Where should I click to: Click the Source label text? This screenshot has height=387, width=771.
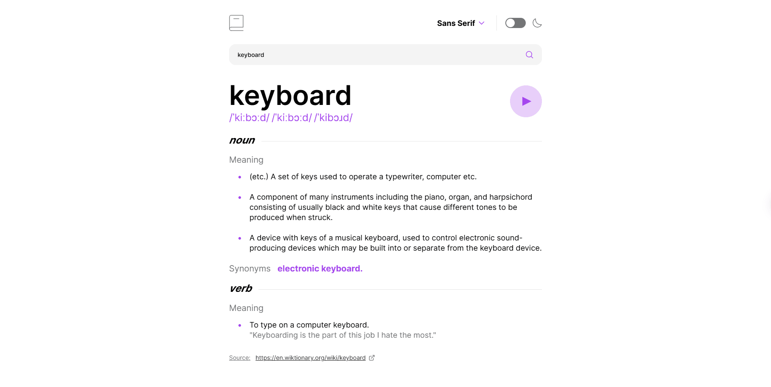[240, 358]
